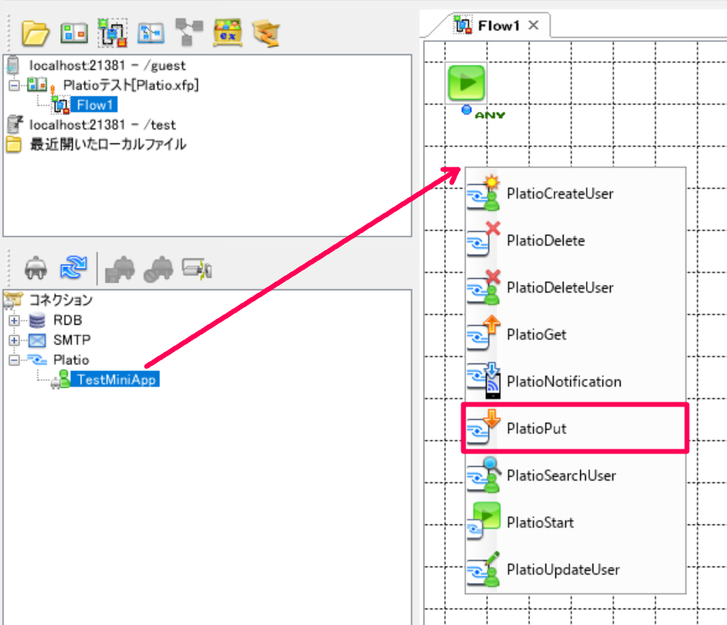Click the grayed plug with square icon
The width and height of the screenshot is (727, 625).
(x=120, y=269)
